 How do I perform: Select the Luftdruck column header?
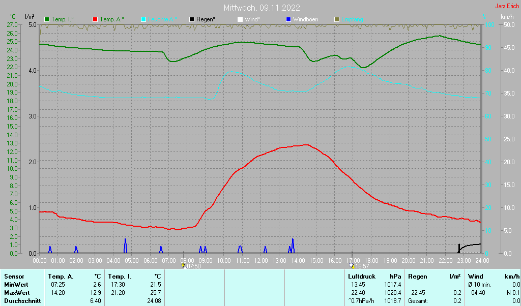pyautogui.click(x=361, y=276)
